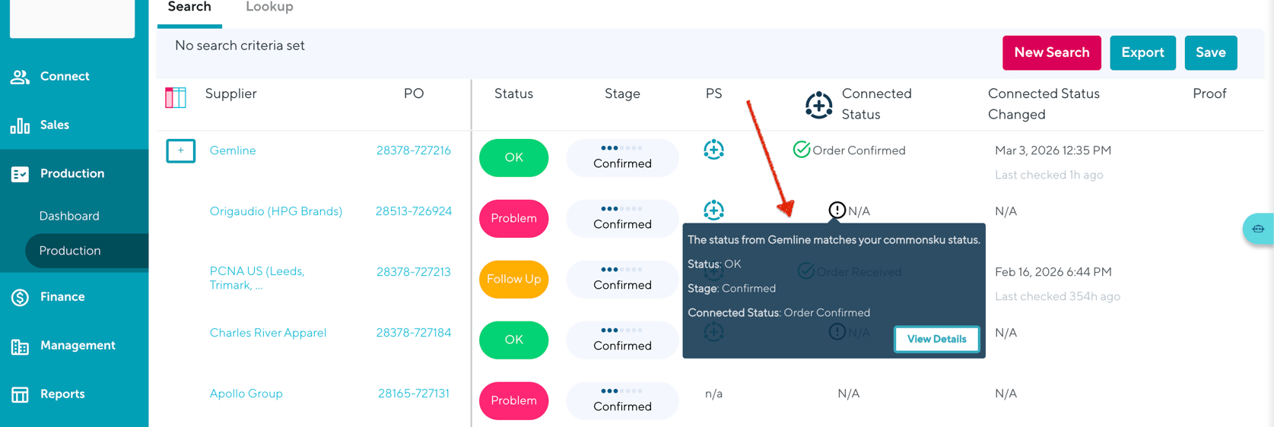Click the PS column header

[x=713, y=94]
